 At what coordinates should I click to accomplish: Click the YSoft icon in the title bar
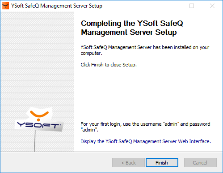[5, 6]
